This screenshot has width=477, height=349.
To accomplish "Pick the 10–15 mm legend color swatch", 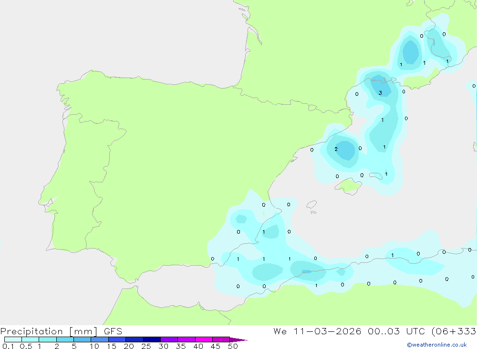I will [100, 339].
